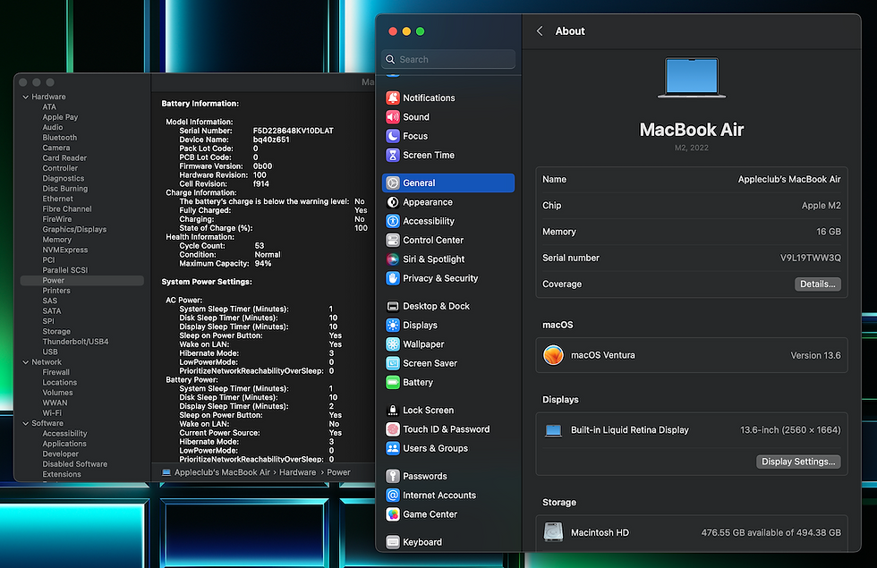877x568 pixels.
Task: Open Internet Accounts at-sign icon
Action: 393,495
